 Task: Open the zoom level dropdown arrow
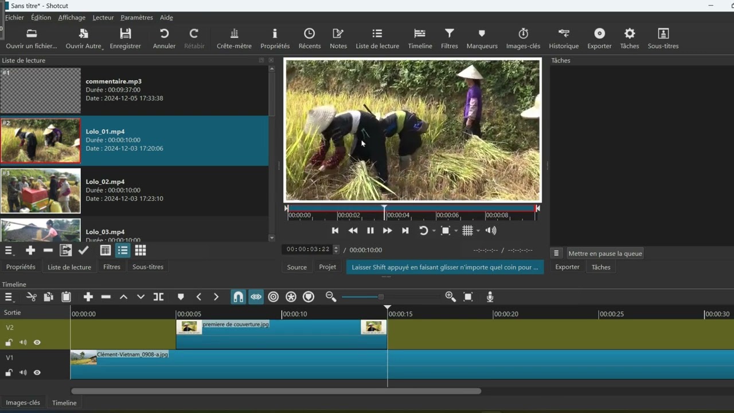456,231
